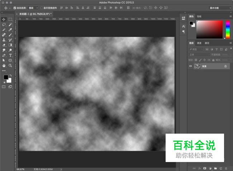Swap foreground and background colors in the toolbox
Image resolution: width=233 pixels, height=171 pixels.
[10, 75]
